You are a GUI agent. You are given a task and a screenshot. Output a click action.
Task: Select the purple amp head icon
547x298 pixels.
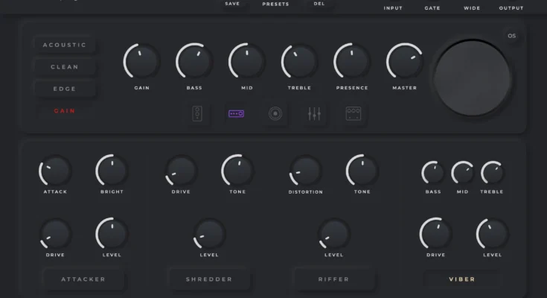click(x=236, y=114)
